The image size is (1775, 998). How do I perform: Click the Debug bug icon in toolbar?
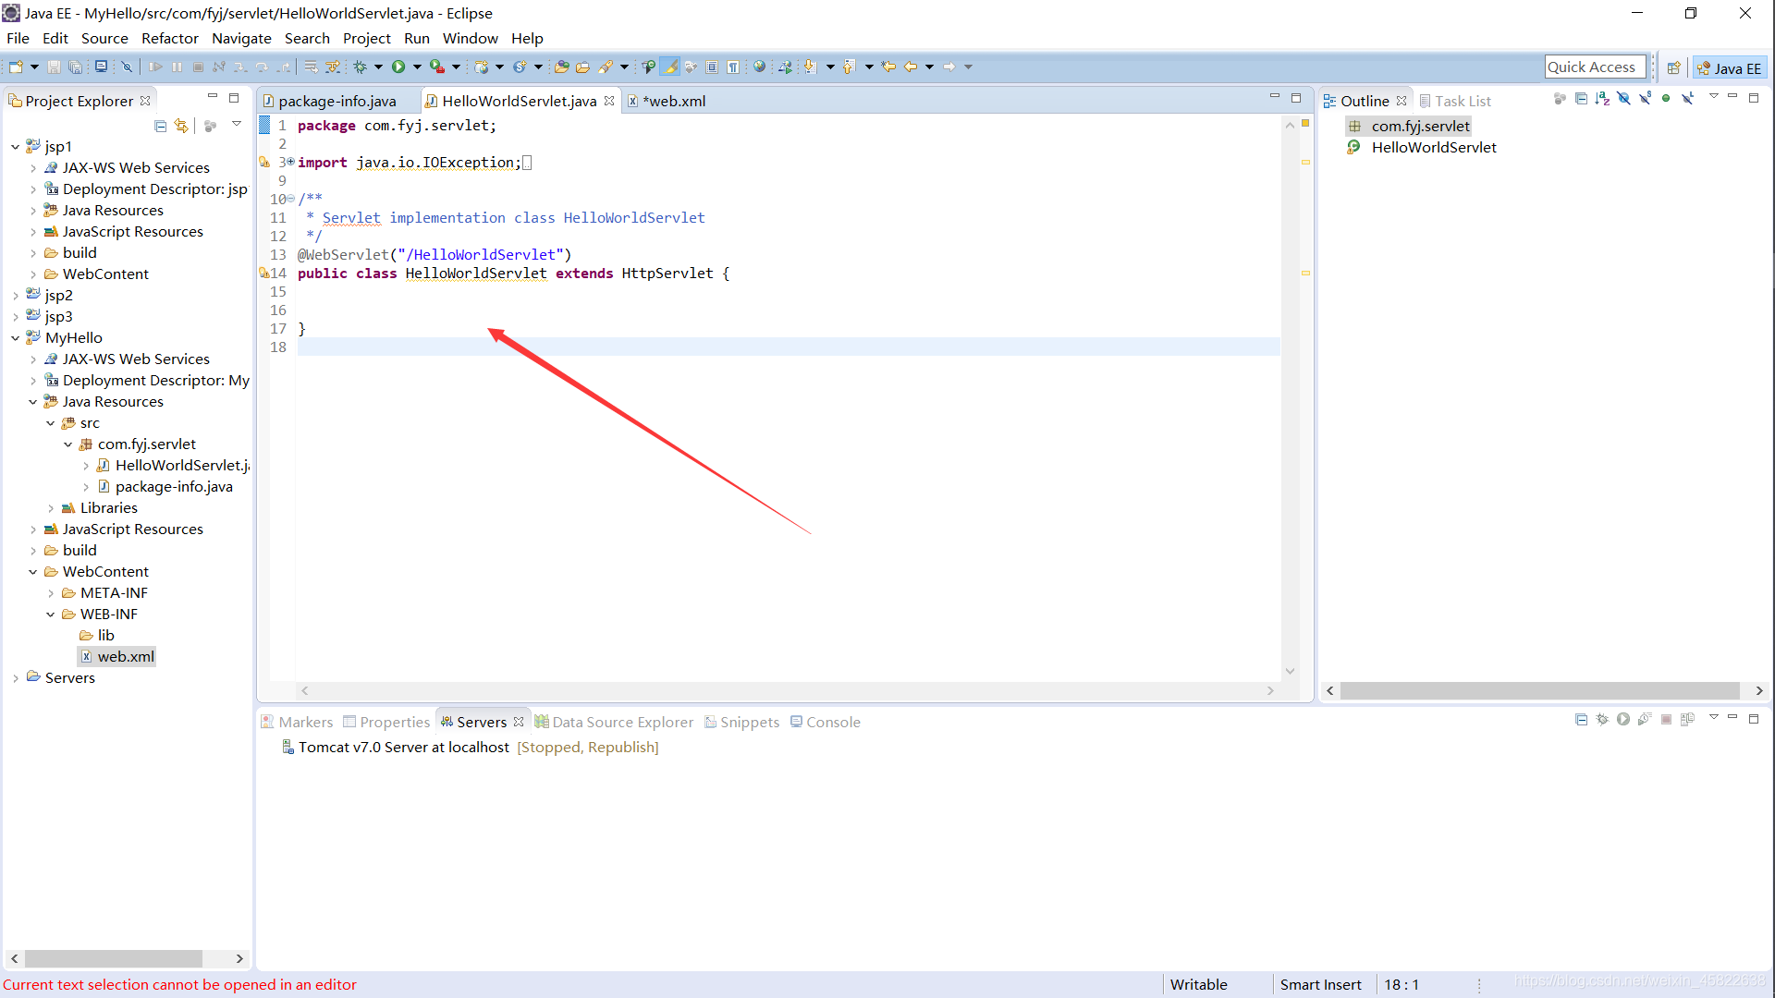(361, 67)
